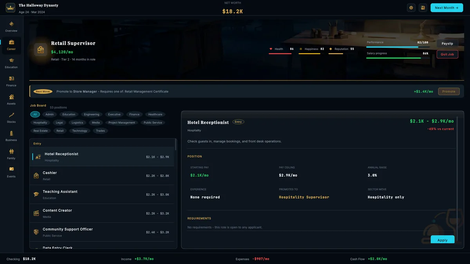Click the save game disk icon
470x264 pixels.
[423, 7]
